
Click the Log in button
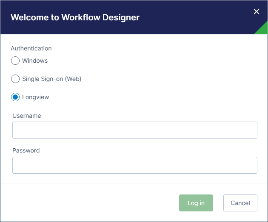[x=196, y=203]
